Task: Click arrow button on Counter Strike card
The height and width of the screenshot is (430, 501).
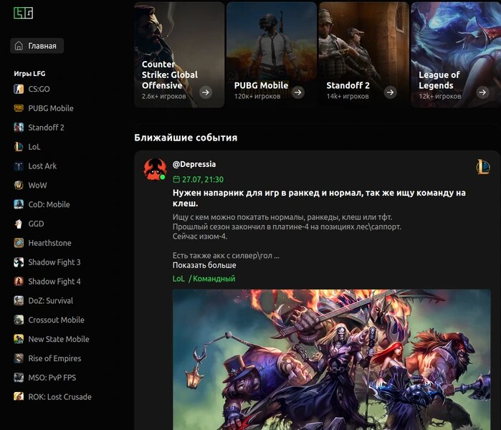Action: pos(206,92)
